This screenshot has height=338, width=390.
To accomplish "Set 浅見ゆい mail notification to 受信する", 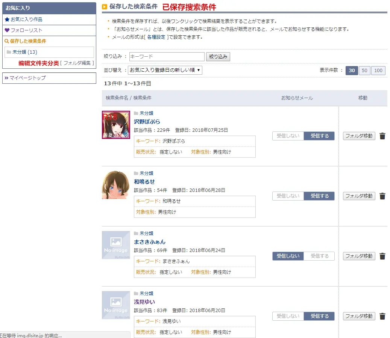I will [319, 316].
